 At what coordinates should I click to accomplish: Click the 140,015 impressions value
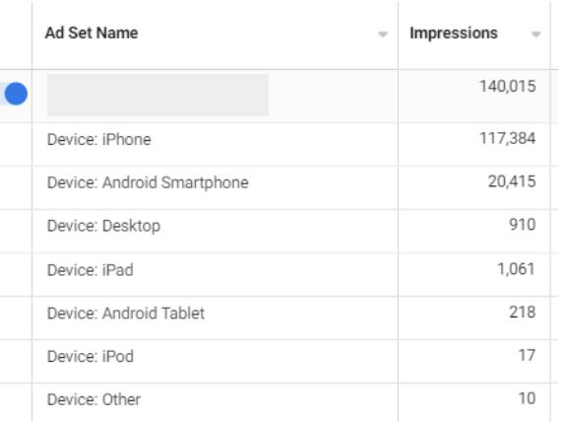click(x=507, y=87)
